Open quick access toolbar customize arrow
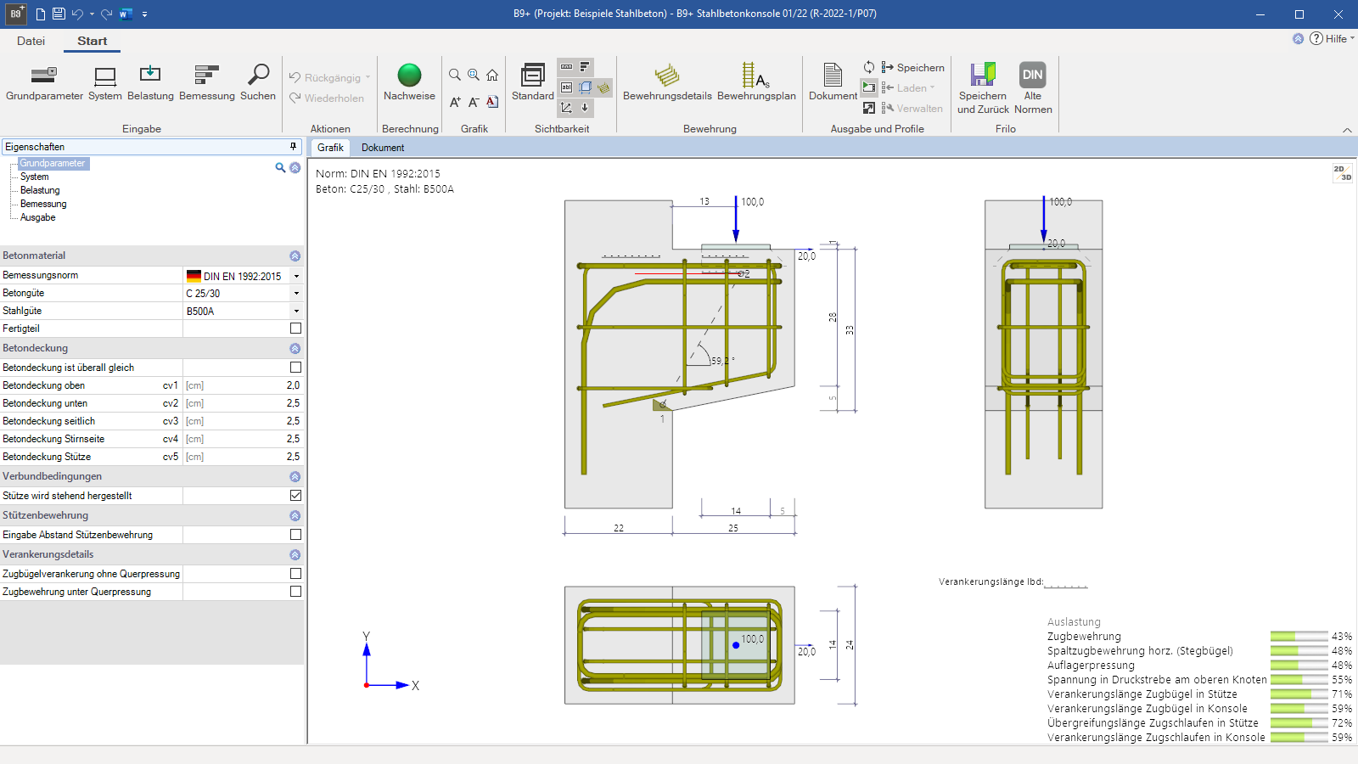This screenshot has width=1358, height=764. point(145,14)
